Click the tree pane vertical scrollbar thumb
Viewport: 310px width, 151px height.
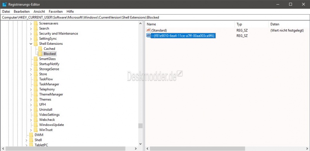click(x=140, y=126)
